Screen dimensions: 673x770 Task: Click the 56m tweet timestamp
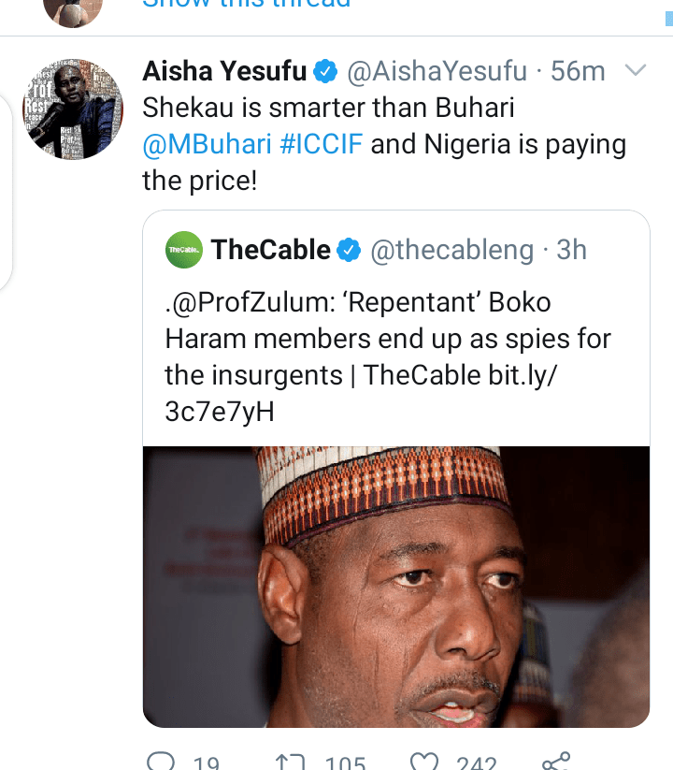click(x=580, y=70)
